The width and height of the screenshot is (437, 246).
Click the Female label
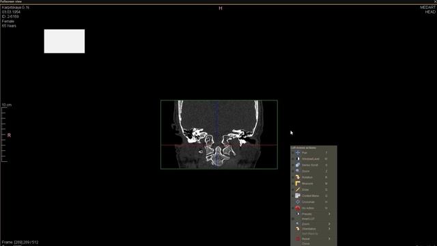pos(8,21)
